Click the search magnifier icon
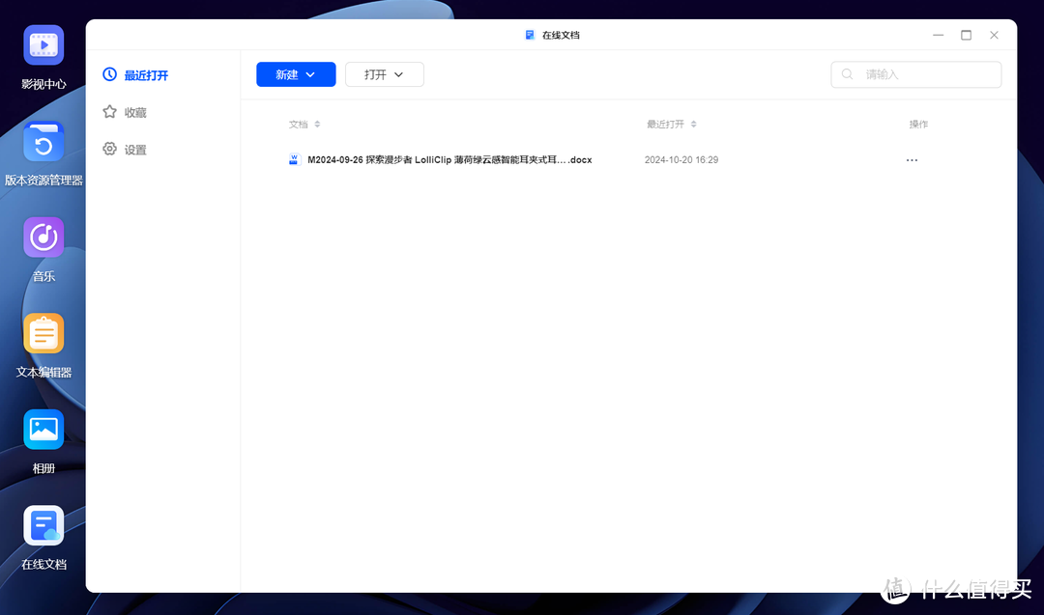Viewport: 1044px width, 615px height. pos(846,74)
